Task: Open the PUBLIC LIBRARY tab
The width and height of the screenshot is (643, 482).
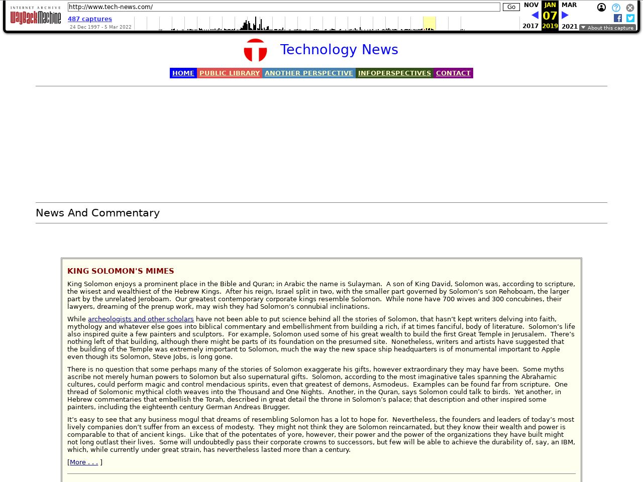Action: click(230, 73)
